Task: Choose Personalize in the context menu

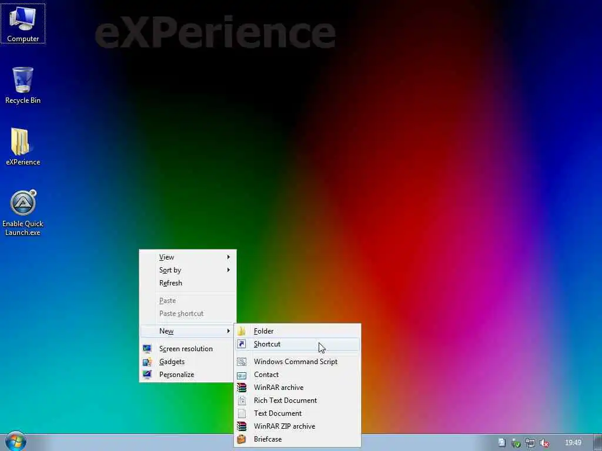Action: 188,375
